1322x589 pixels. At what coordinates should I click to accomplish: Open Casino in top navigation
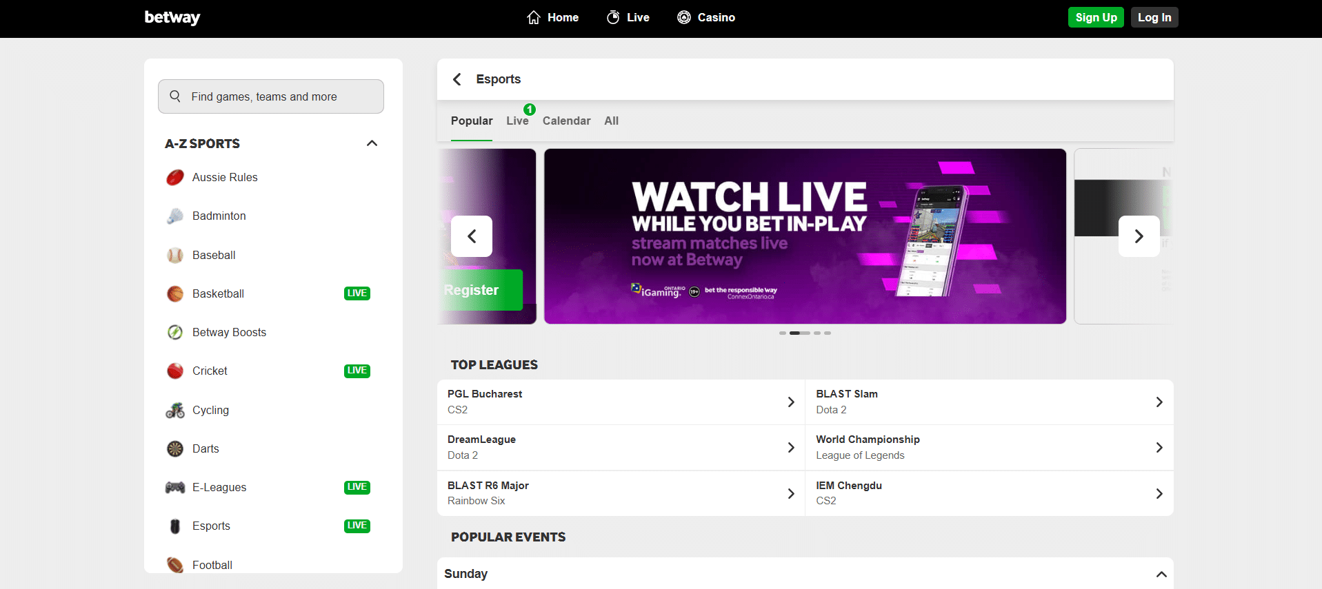coord(706,17)
